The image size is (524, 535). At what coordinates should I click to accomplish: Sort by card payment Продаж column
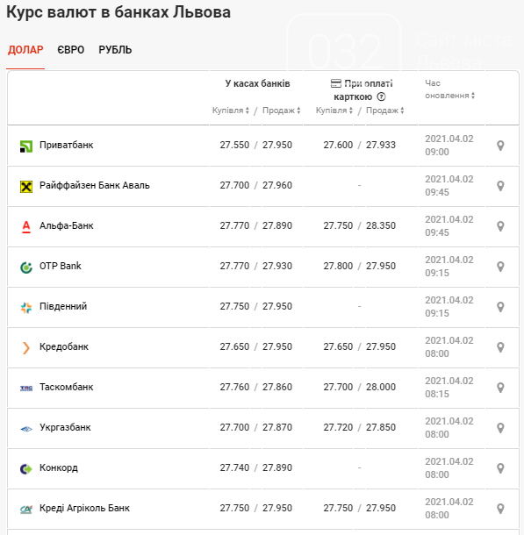pyautogui.click(x=385, y=111)
